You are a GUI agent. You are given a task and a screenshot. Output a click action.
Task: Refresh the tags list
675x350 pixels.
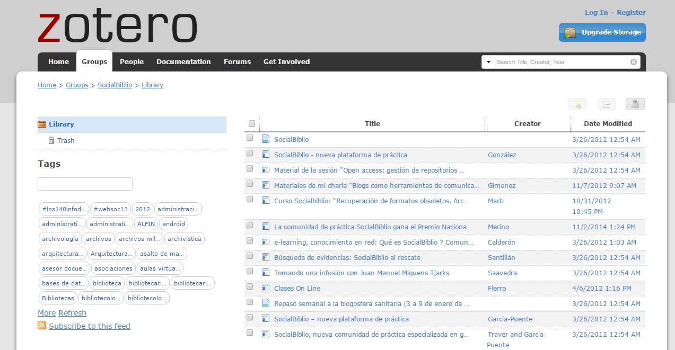[x=72, y=313]
